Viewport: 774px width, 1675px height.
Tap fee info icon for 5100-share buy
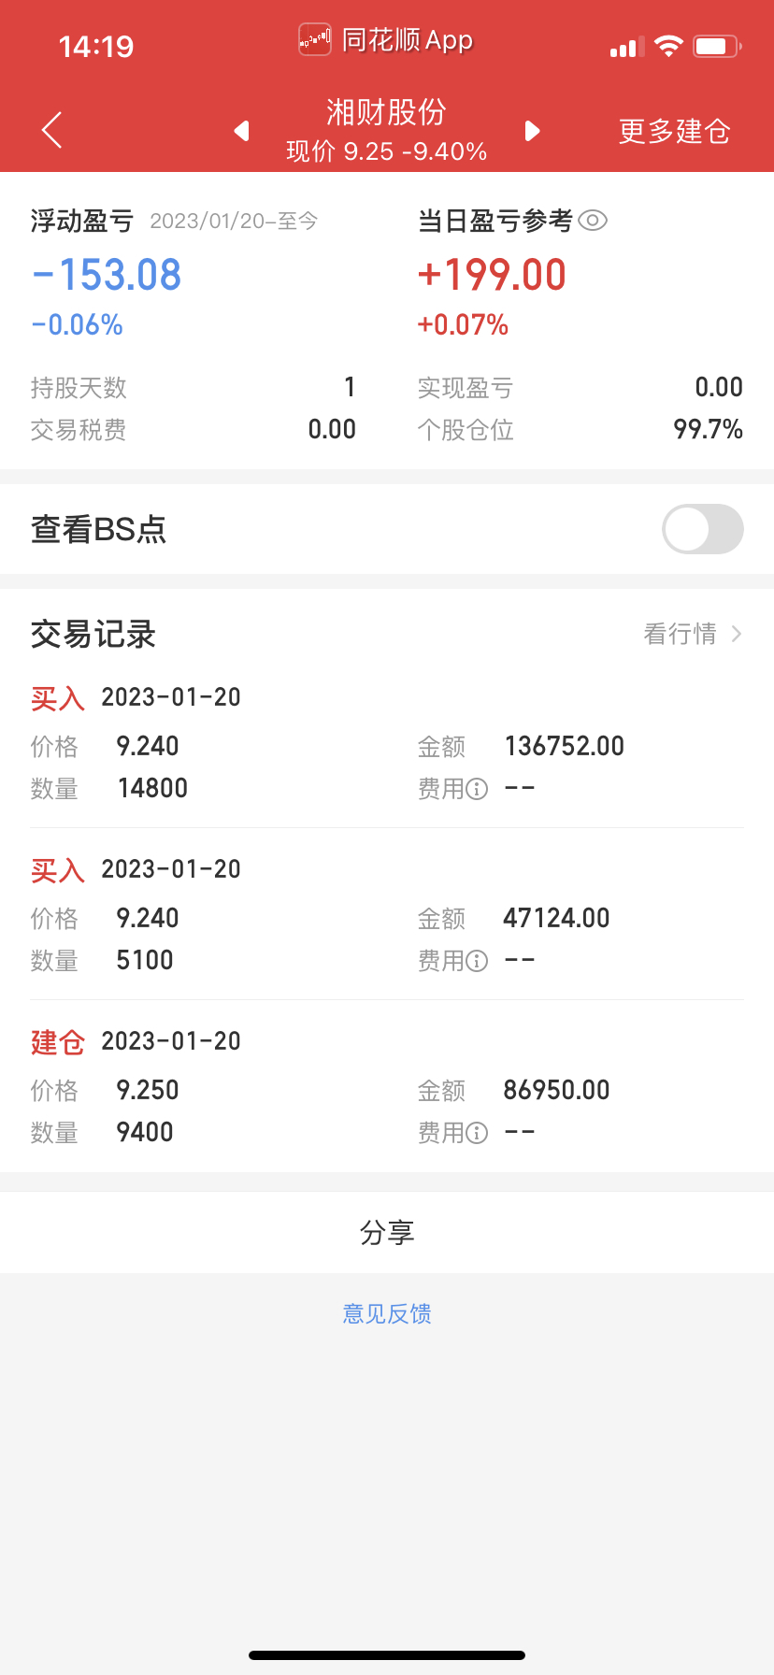point(477,961)
